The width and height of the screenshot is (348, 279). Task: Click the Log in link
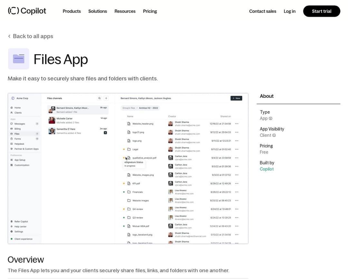click(x=289, y=11)
